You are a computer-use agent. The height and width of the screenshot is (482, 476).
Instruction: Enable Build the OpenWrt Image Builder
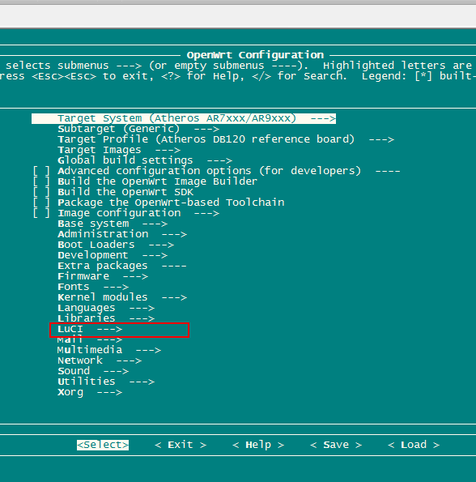41,181
